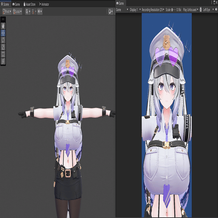Open the Left Eye rendering dropdown

(208, 10)
